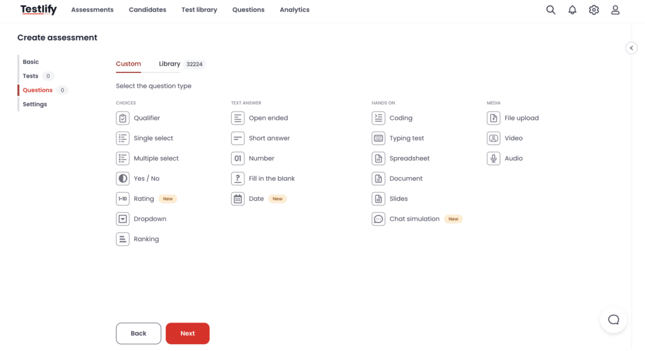Go to the Basic step
This screenshot has height=351, width=645.
pyautogui.click(x=31, y=62)
